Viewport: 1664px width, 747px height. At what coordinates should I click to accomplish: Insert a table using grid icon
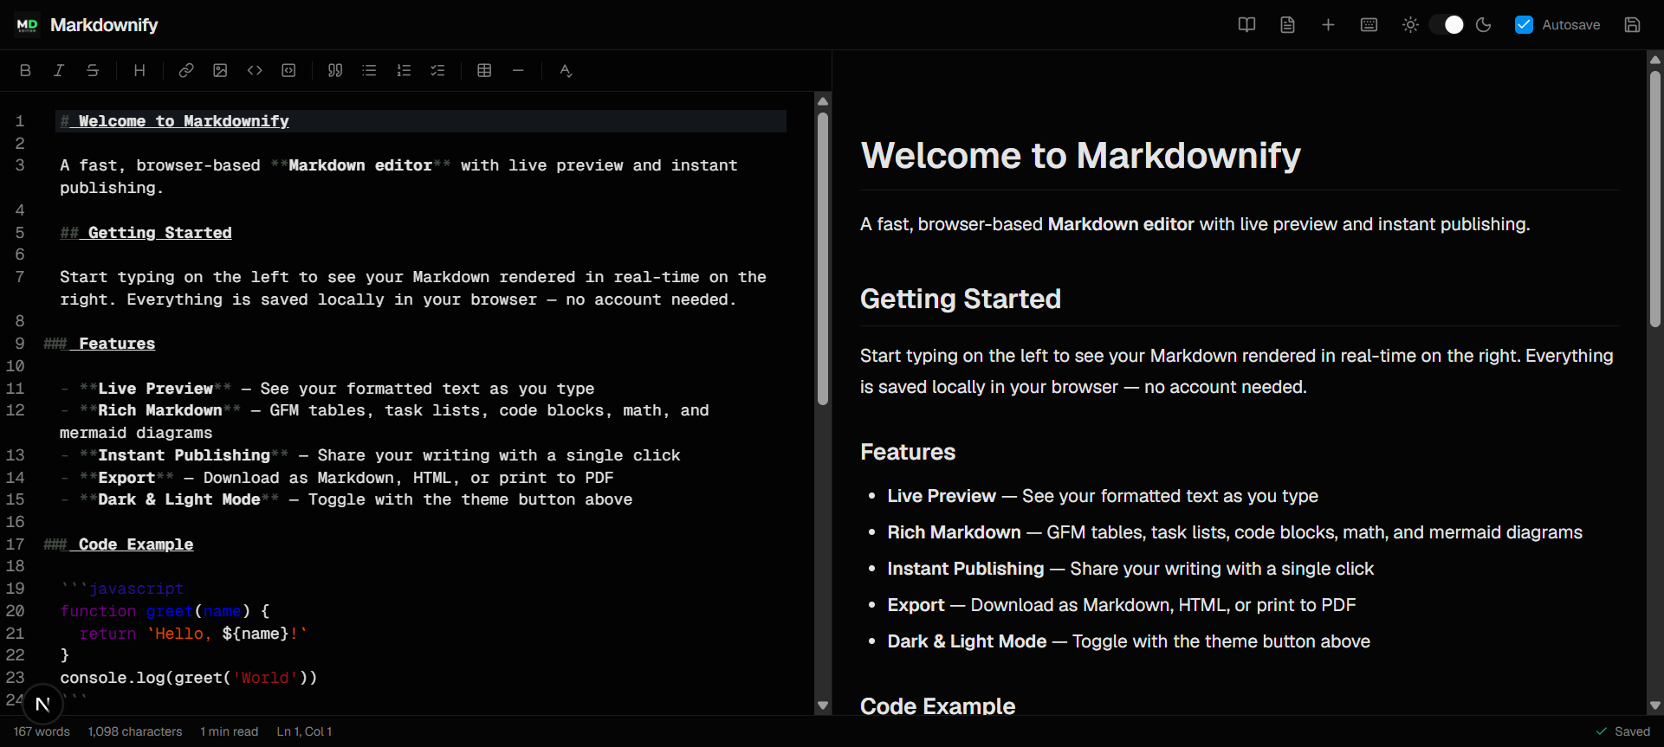484,71
